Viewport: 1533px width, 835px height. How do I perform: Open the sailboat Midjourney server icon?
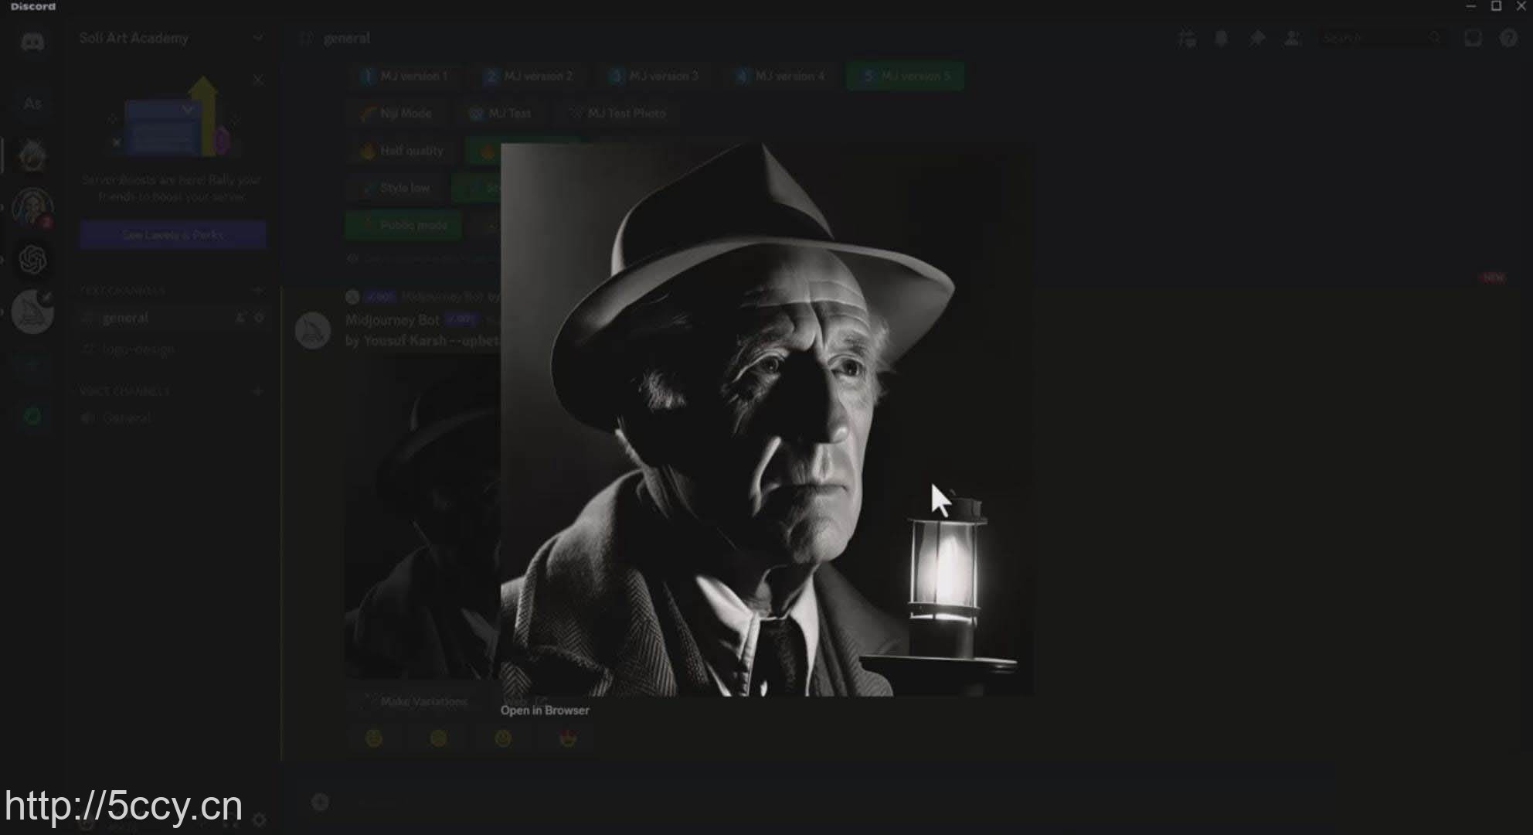point(32,312)
